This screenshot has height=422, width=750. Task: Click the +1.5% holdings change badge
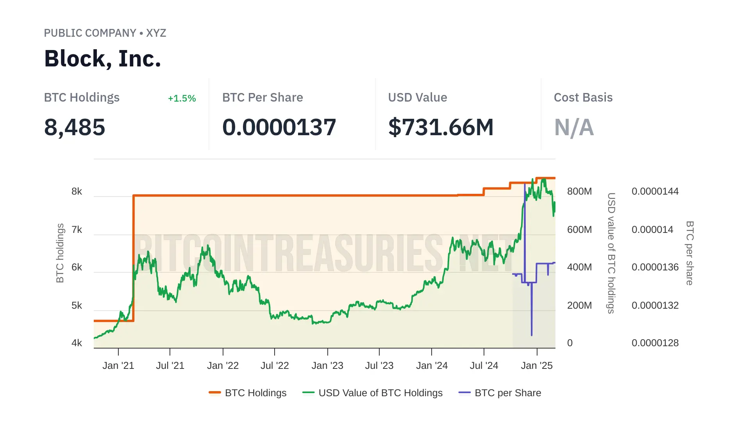[182, 98]
